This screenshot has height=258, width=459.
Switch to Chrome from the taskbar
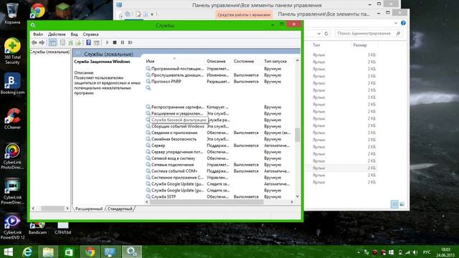click(90, 252)
